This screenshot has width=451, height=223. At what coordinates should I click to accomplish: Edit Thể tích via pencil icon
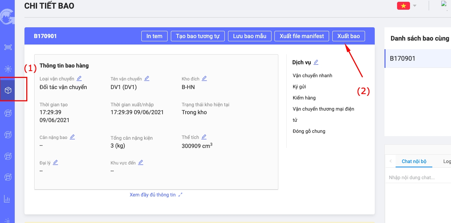point(204,137)
